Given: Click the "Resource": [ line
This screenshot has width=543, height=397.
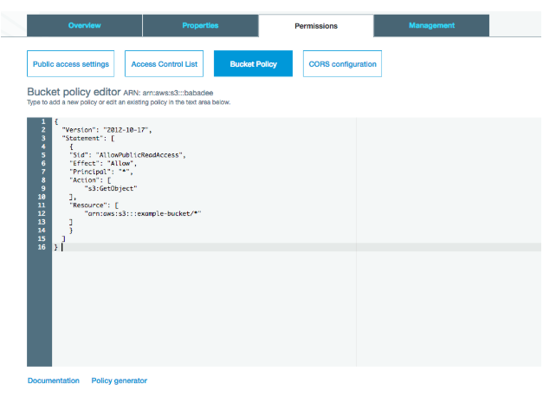Looking at the screenshot, I should 94,205.
